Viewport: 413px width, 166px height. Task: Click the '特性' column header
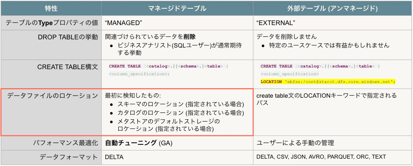point(51,8)
